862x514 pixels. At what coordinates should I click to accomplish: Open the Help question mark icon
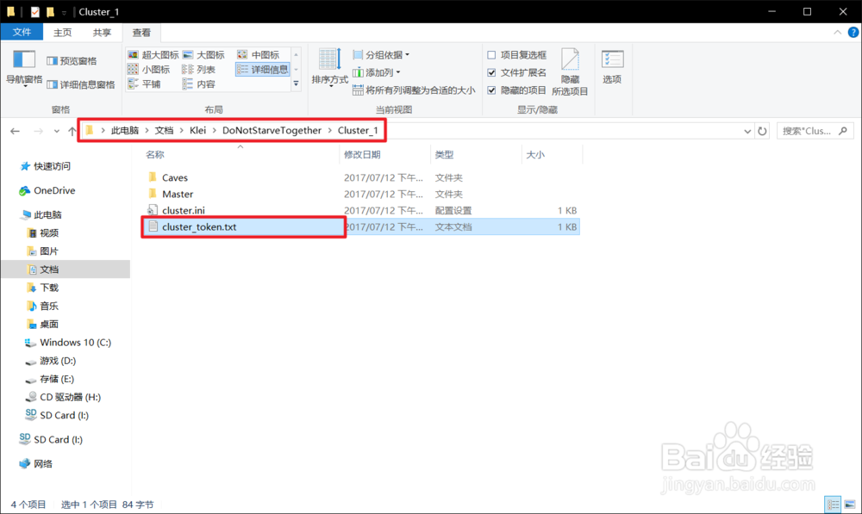(x=853, y=33)
